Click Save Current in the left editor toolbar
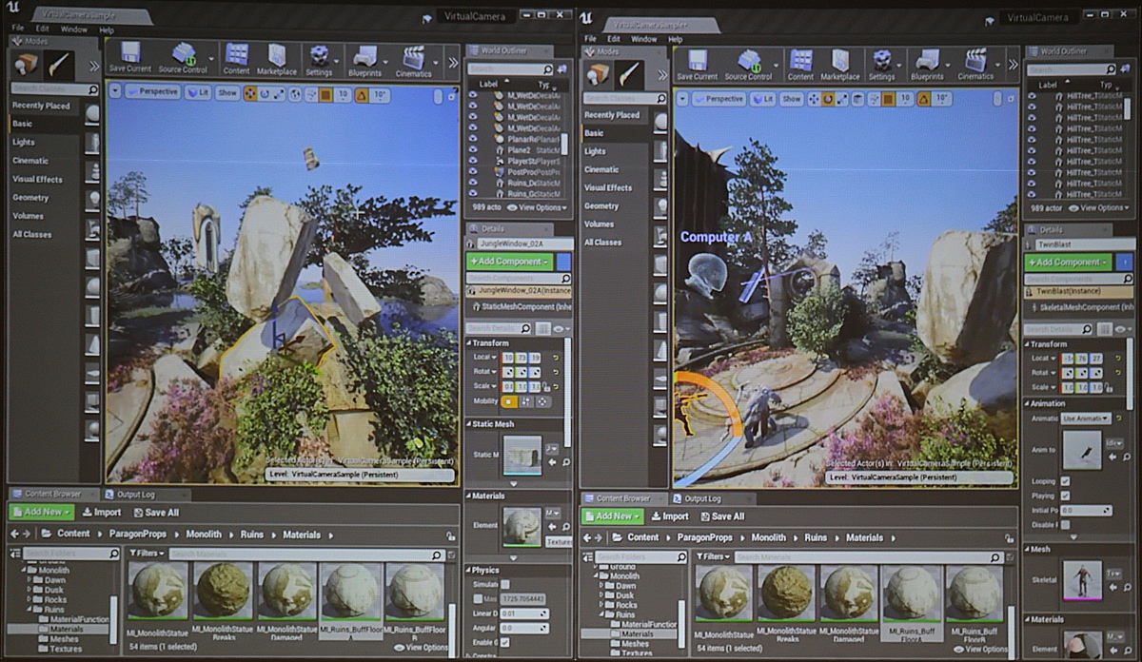Viewport: 1142px width, 662px height. click(x=130, y=58)
